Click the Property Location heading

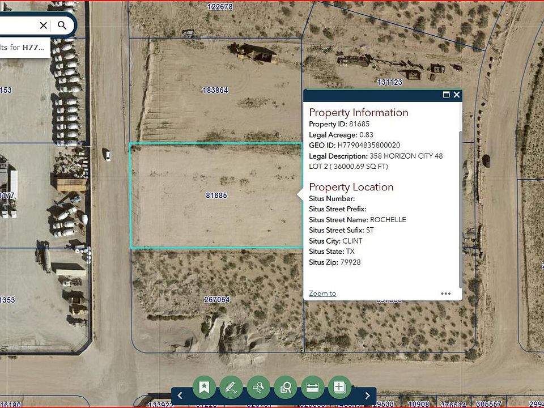pos(351,187)
